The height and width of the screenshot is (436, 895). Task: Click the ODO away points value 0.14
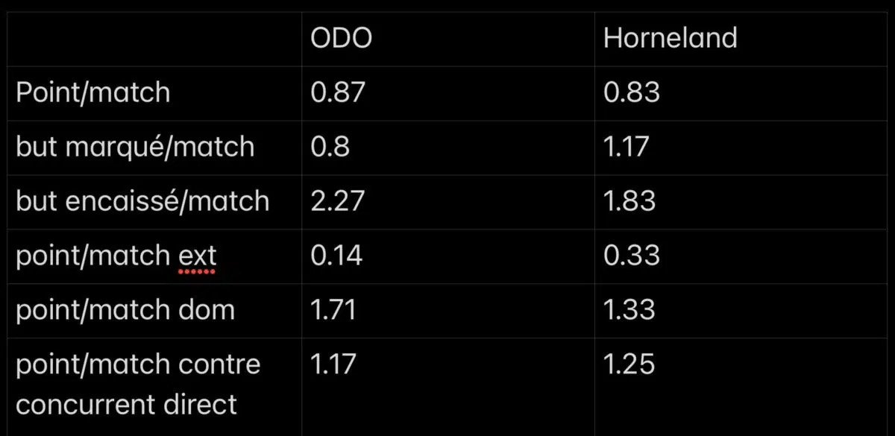336,256
